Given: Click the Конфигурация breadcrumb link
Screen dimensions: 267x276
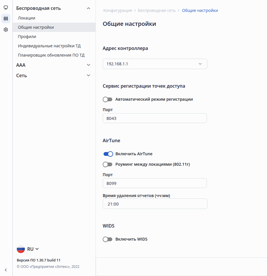Looking at the screenshot, I should [117, 10].
